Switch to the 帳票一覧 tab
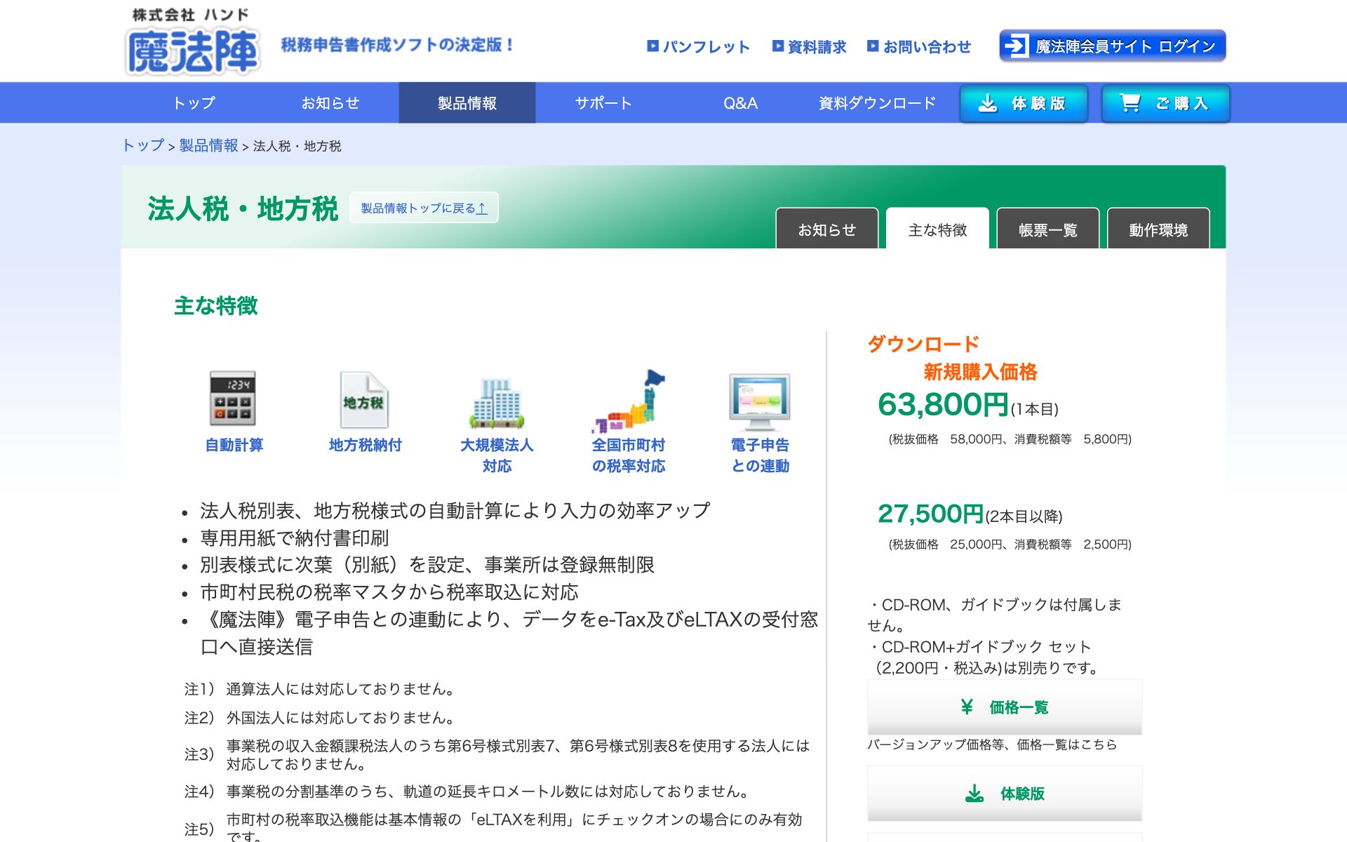The image size is (1347, 842). [x=1048, y=229]
